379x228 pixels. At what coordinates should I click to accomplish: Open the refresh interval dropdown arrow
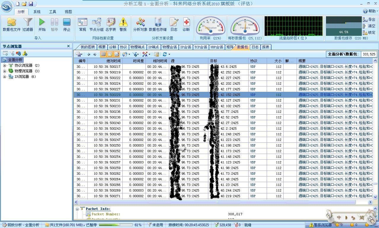pyautogui.click(x=169, y=54)
